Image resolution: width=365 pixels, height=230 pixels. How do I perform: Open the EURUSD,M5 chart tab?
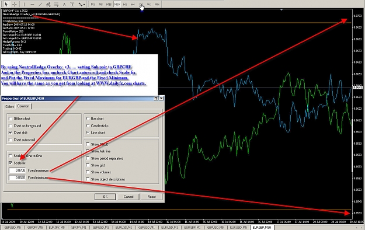(x=239, y=228)
